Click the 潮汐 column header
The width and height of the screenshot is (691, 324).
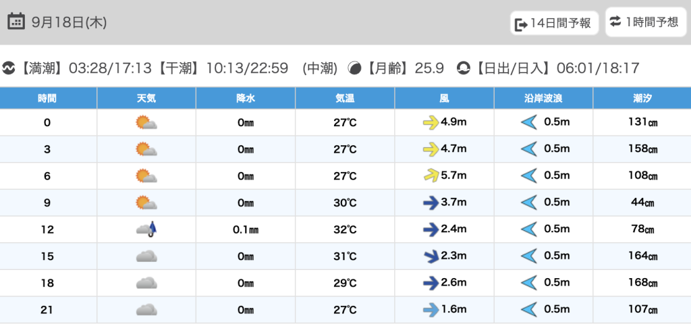click(642, 98)
